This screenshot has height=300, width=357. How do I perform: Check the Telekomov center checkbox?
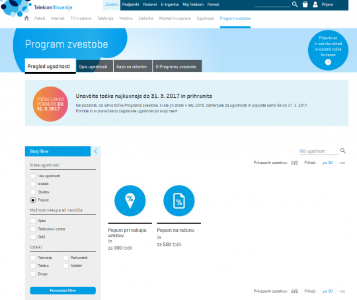point(33,229)
